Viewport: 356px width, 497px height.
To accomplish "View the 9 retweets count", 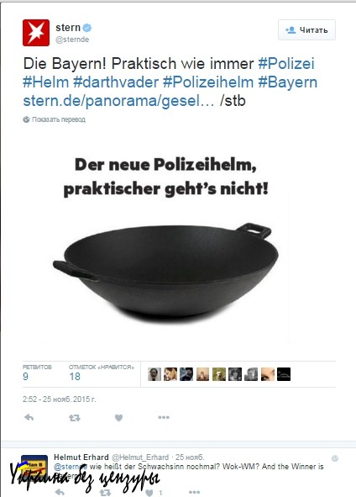I will coord(26,377).
